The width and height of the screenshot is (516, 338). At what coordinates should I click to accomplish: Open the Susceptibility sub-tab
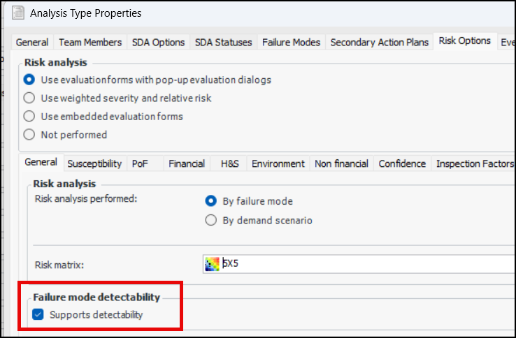pos(94,163)
